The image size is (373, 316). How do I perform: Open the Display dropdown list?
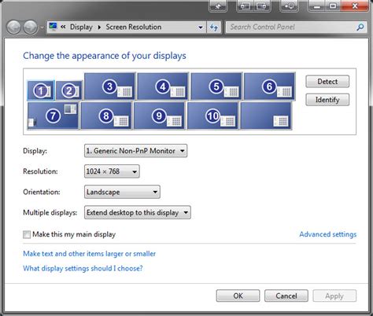tap(135, 151)
